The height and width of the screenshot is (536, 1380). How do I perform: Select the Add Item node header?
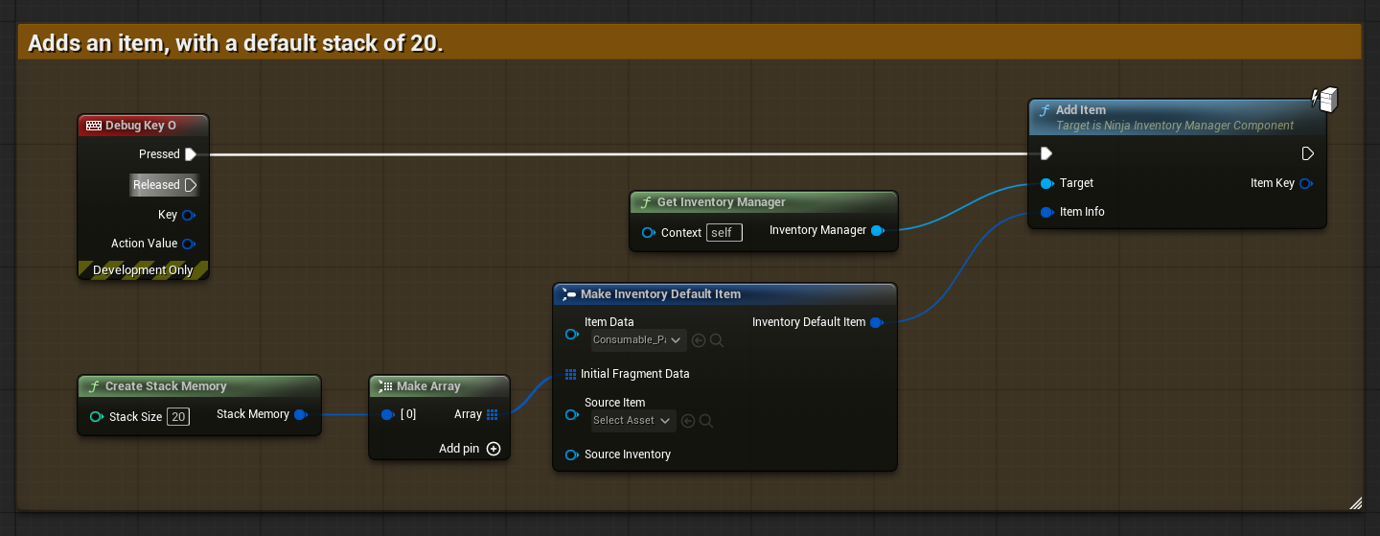pyautogui.click(x=1177, y=117)
